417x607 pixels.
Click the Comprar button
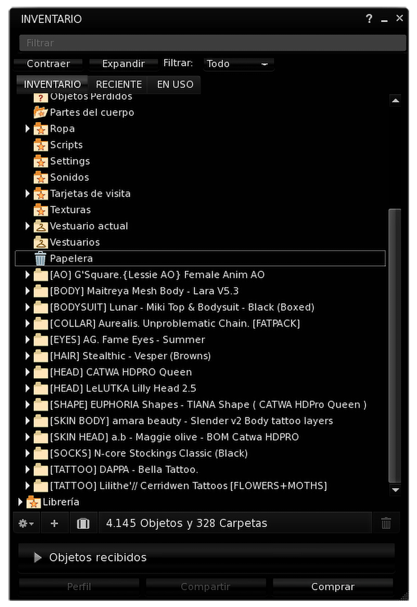click(333, 587)
